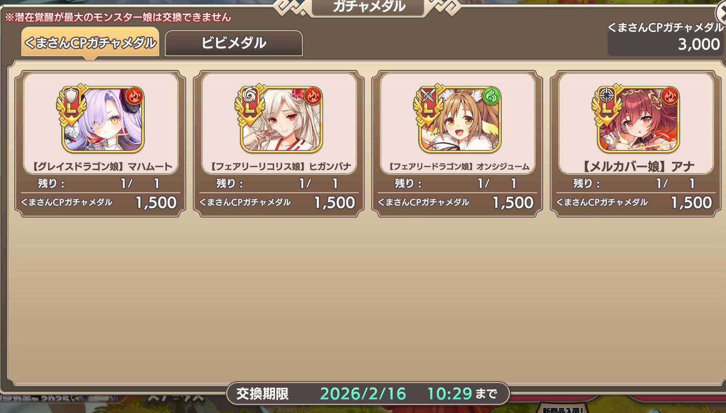This screenshot has width=726, height=413.
Task: Select the くまさんCPガチャメダル tab
Action: pyautogui.click(x=90, y=43)
